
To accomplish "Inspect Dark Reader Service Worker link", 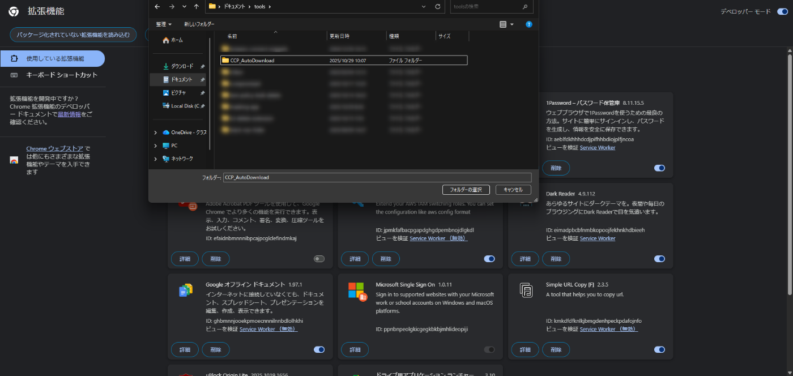I will coord(598,238).
